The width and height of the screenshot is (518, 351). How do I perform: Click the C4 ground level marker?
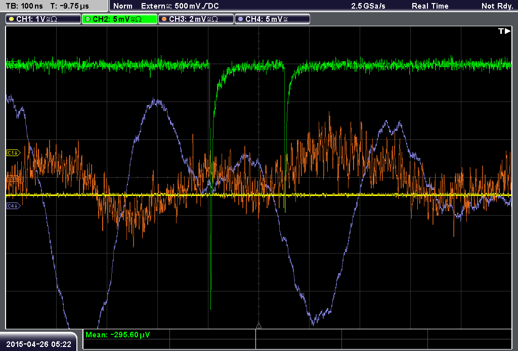click(14, 206)
